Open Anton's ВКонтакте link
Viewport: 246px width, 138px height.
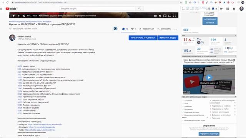[x=42, y=127]
